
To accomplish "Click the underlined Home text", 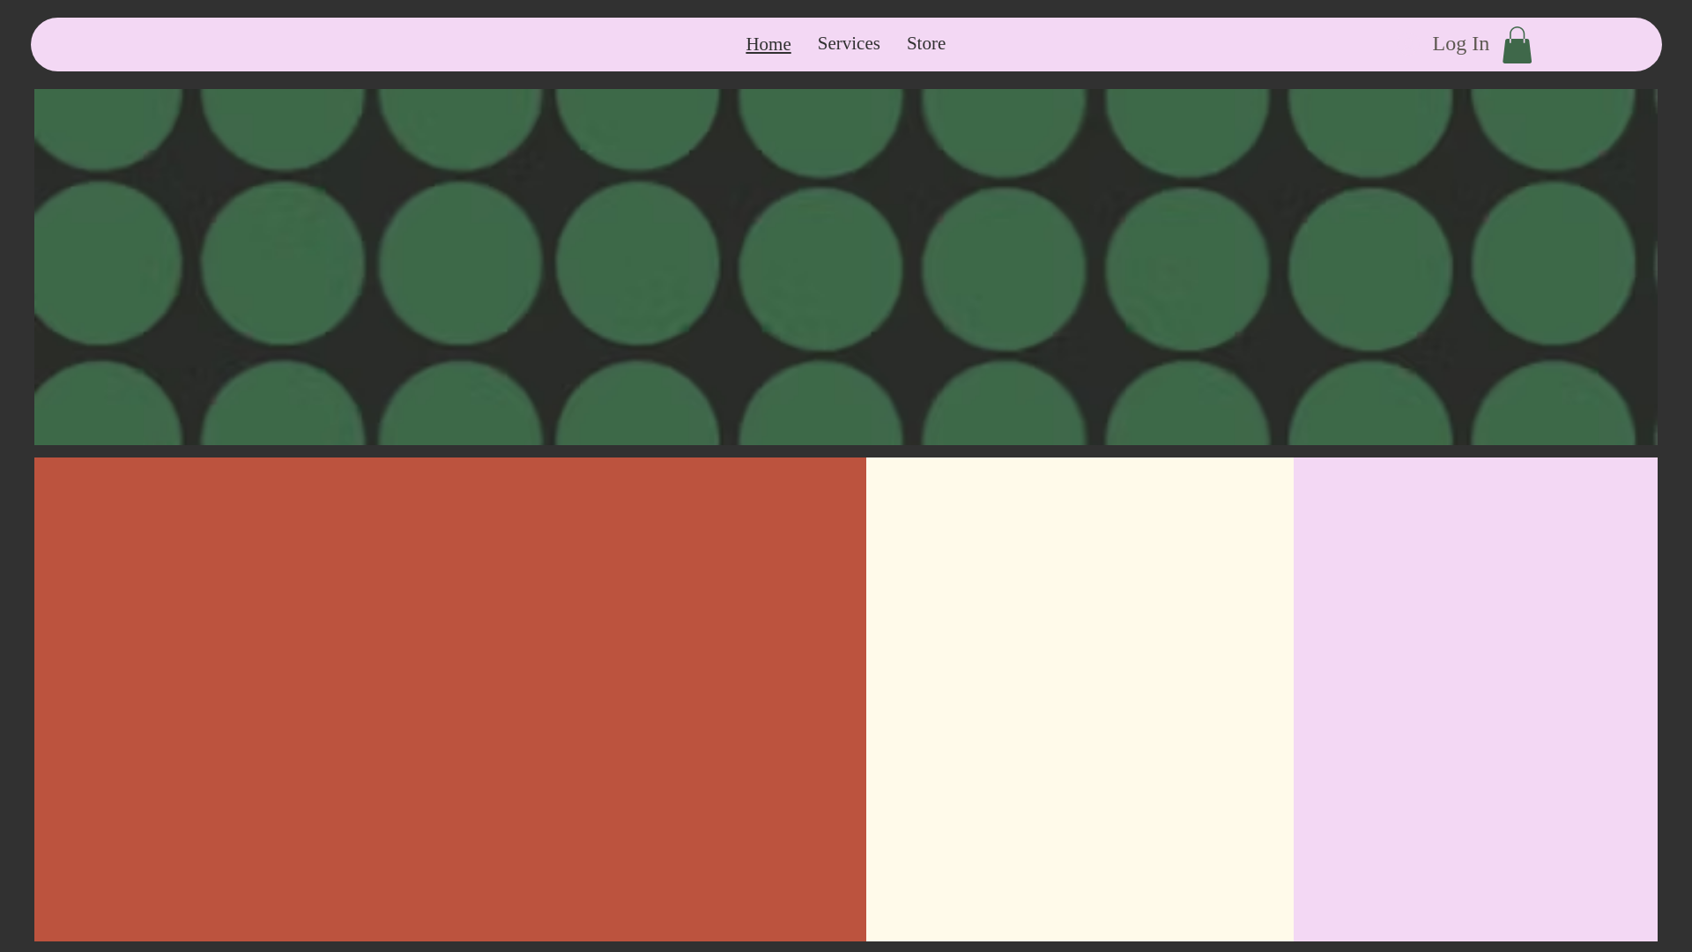I will pyautogui.click(x=768, y=44).
